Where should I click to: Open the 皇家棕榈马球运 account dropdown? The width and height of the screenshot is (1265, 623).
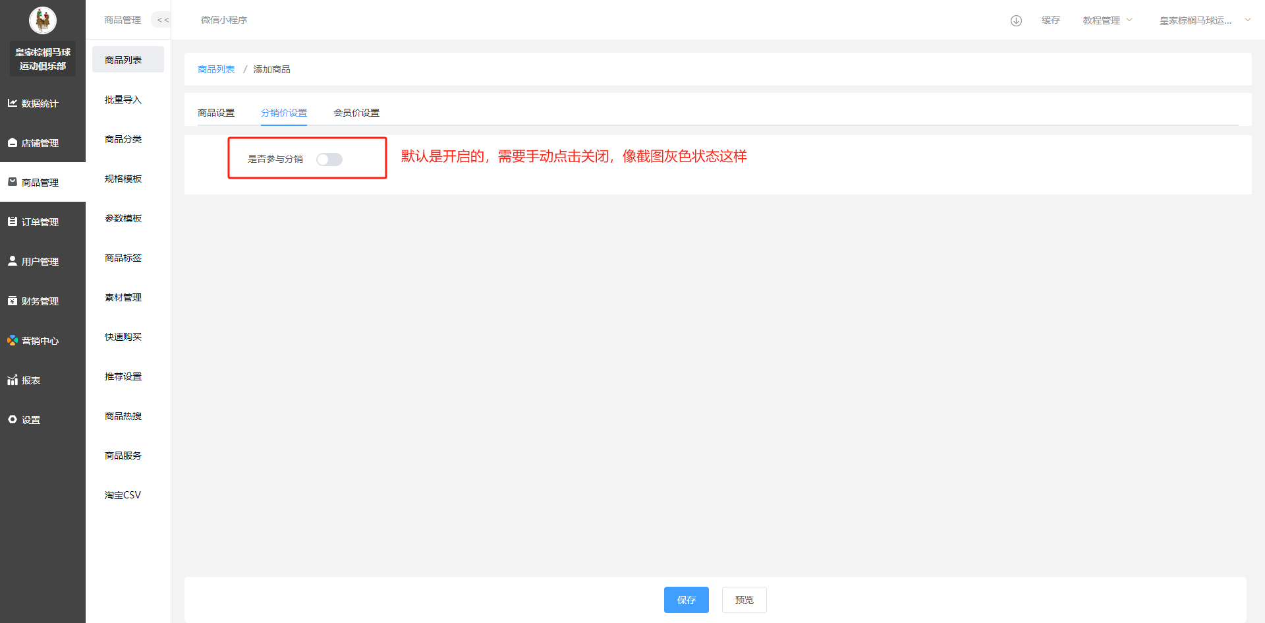pos(1204,20)
